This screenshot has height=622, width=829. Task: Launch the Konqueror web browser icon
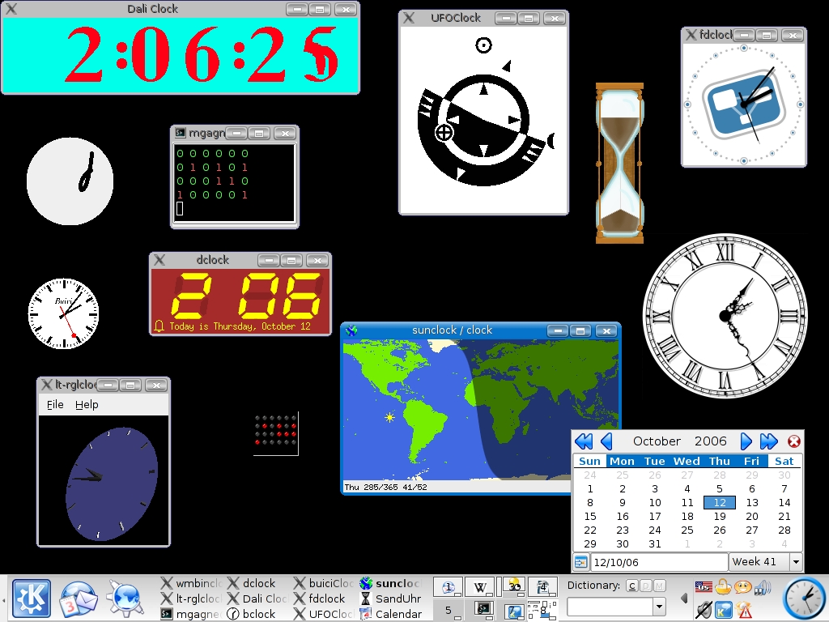(x=125, y=599)
